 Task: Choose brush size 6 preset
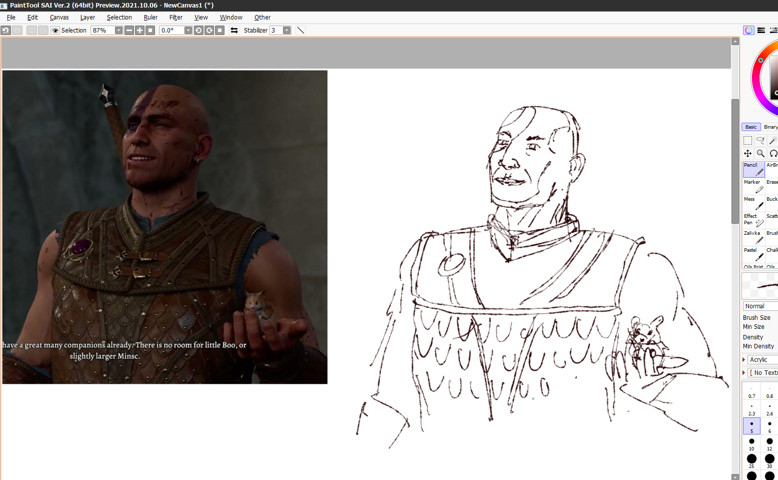(769, 426)
